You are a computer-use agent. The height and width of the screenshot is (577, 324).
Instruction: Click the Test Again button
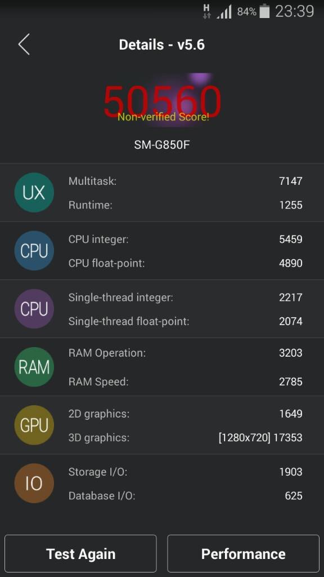(x=81, y=553)
